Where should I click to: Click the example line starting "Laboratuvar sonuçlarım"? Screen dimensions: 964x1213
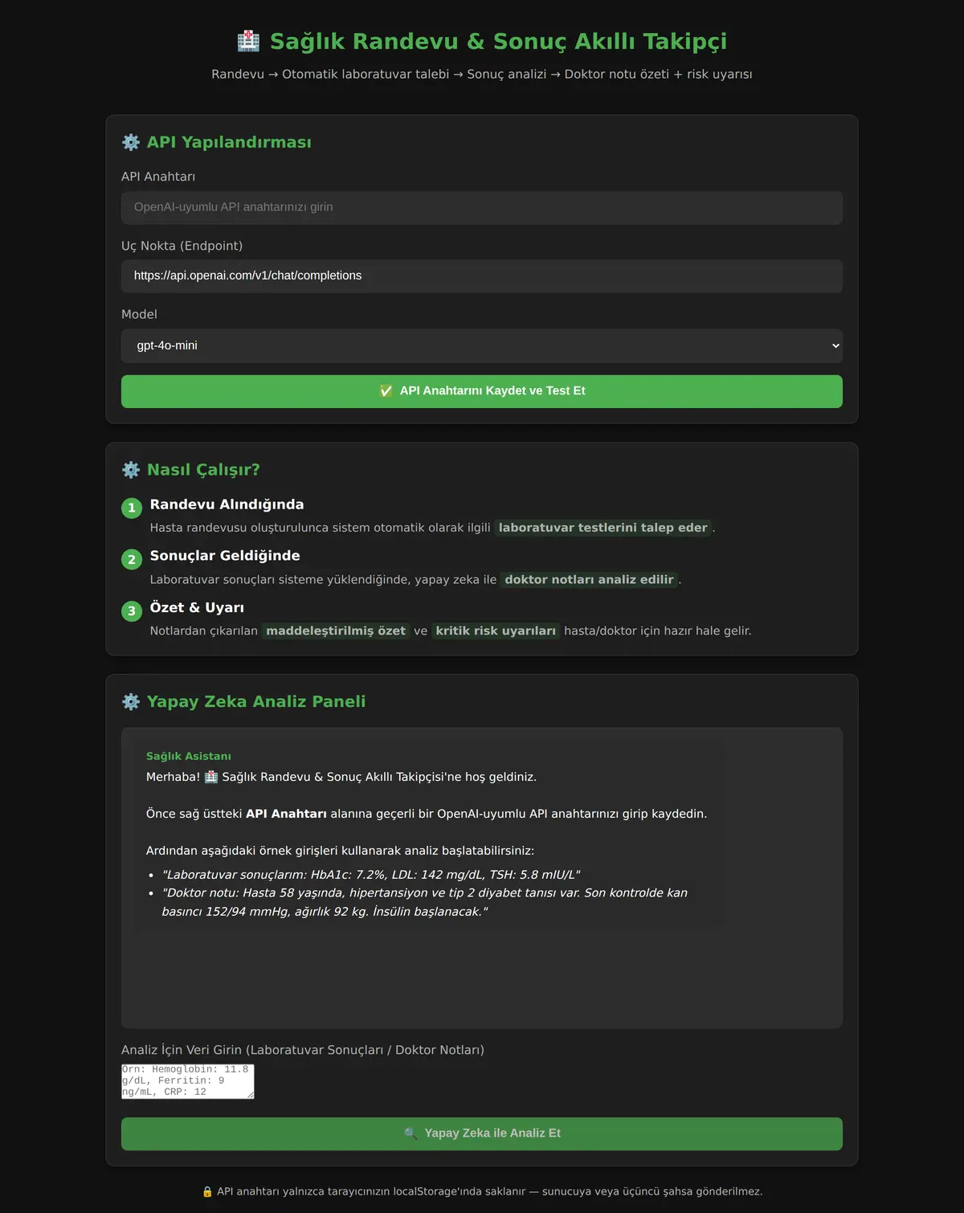(371, 875)
